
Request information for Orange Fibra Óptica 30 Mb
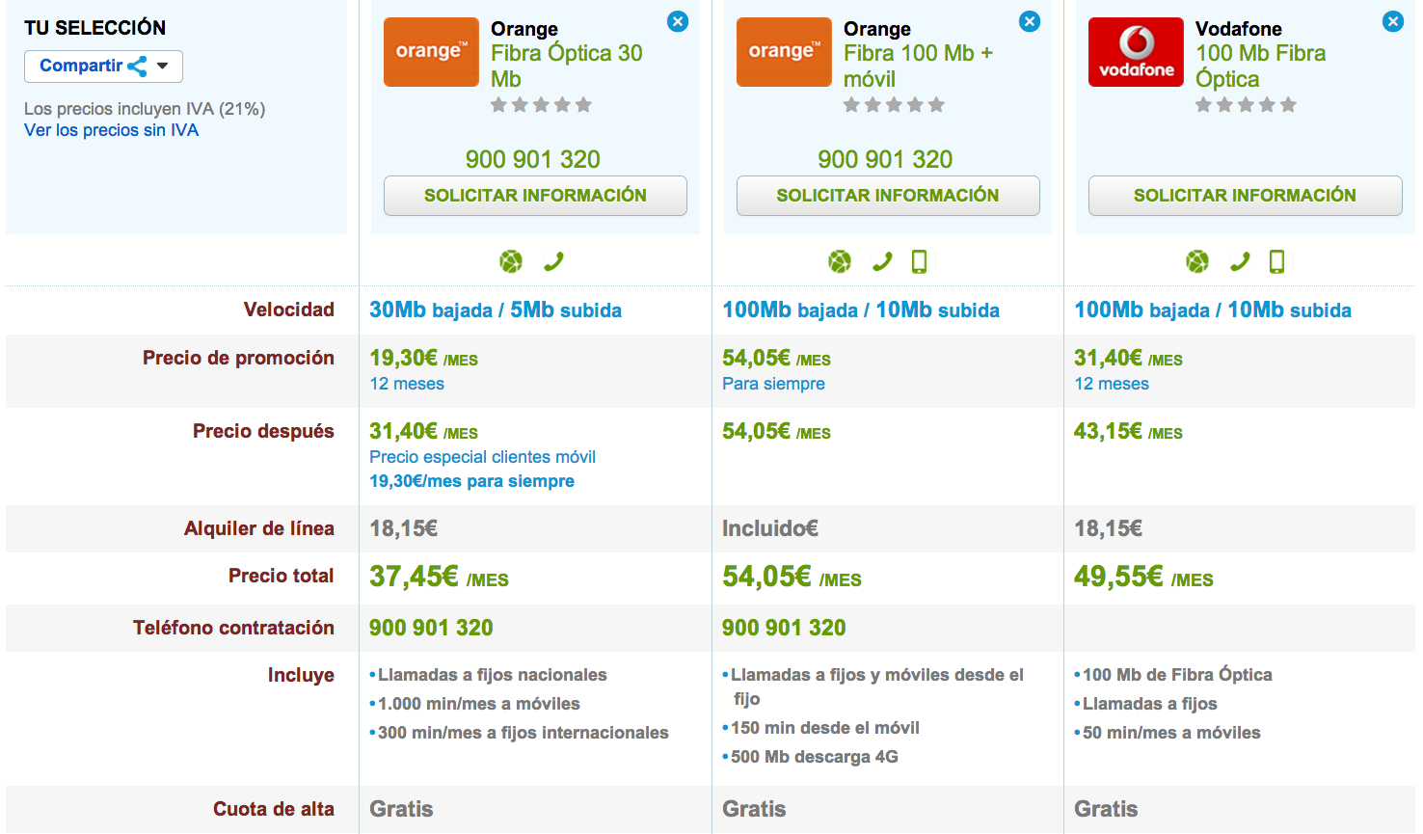(x=535, y=196)
